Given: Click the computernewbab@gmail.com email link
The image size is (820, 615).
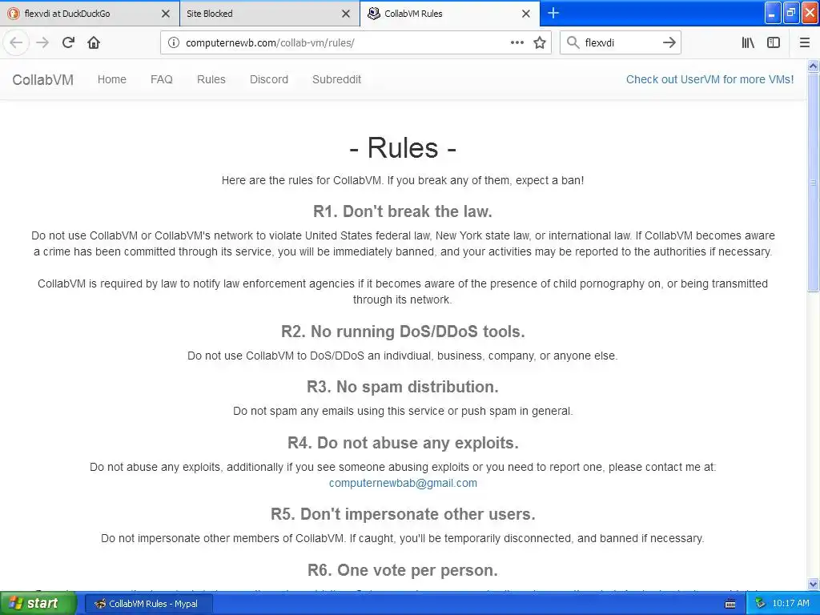Looking at the screenshot, I should (x=403, y=483).
